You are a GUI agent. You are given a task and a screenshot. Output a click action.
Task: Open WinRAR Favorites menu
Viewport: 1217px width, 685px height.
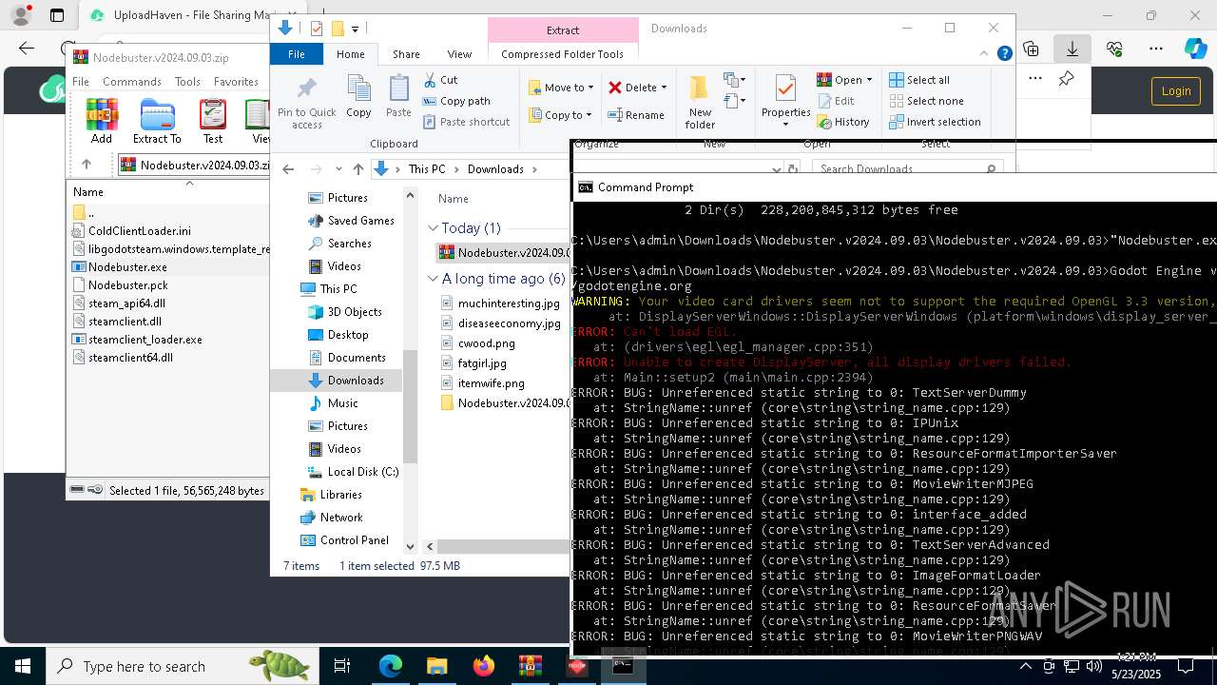(x=236, y=82)
